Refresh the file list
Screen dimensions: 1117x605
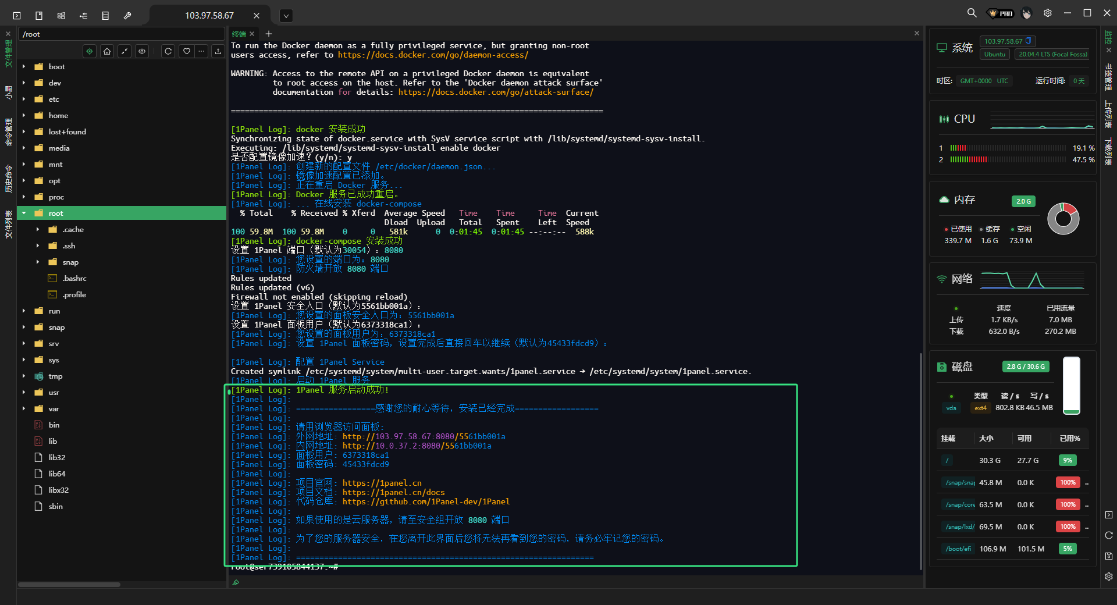click(x=168, y=51)
